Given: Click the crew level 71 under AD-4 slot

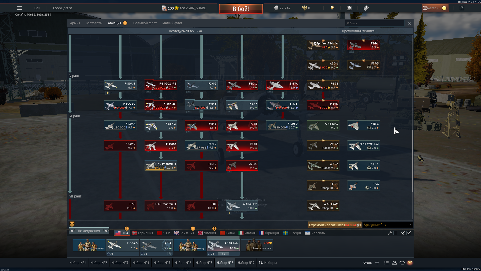Looking at the screenshot, I should coord(144,254).
